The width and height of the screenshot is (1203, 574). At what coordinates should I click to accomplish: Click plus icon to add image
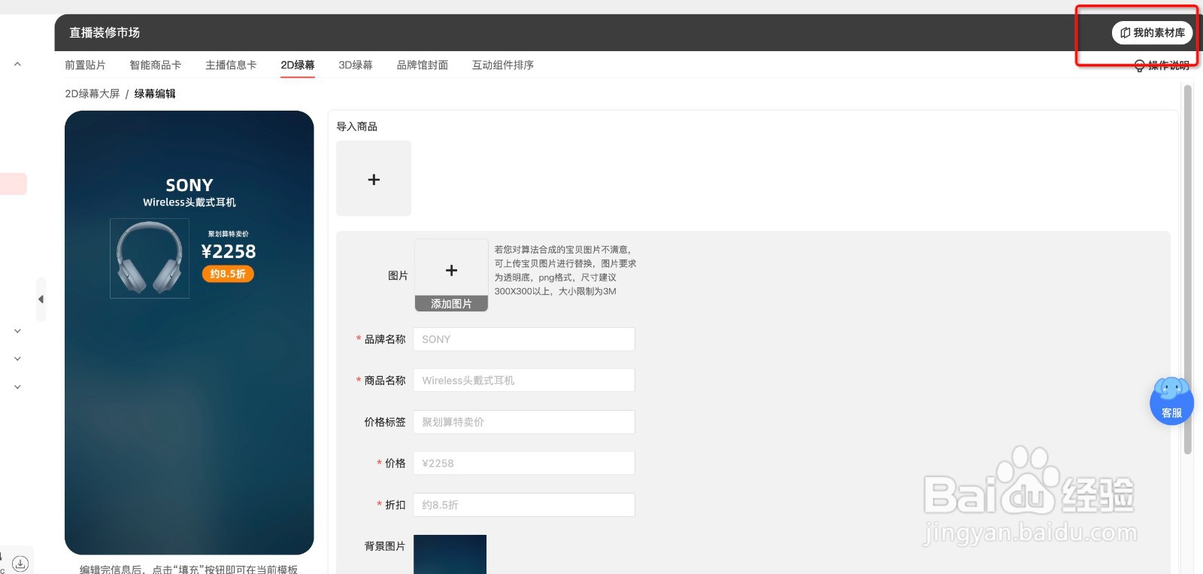pyautogui.click(x=451, y=270)
